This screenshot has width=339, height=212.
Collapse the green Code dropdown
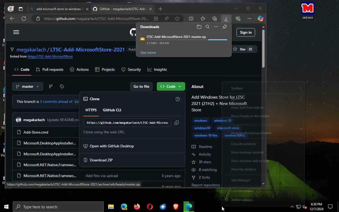[171, 86]
